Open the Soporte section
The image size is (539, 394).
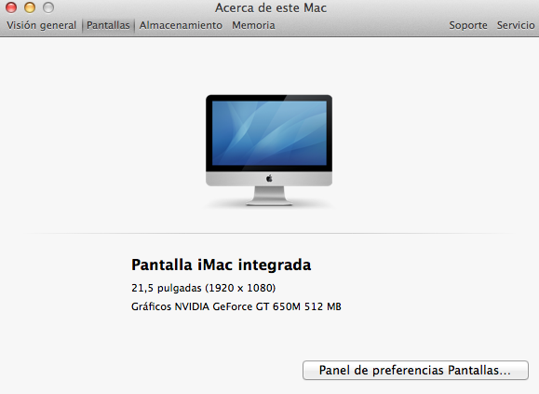(x=468, y=25)
